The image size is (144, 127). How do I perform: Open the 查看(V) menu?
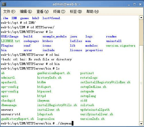[x=42, y=11]
